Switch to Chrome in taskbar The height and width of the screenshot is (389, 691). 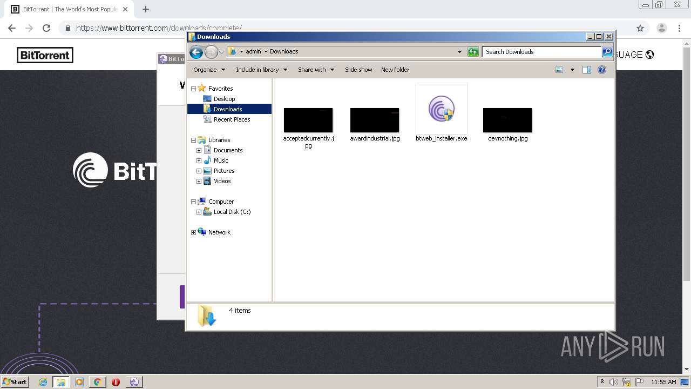98,382
